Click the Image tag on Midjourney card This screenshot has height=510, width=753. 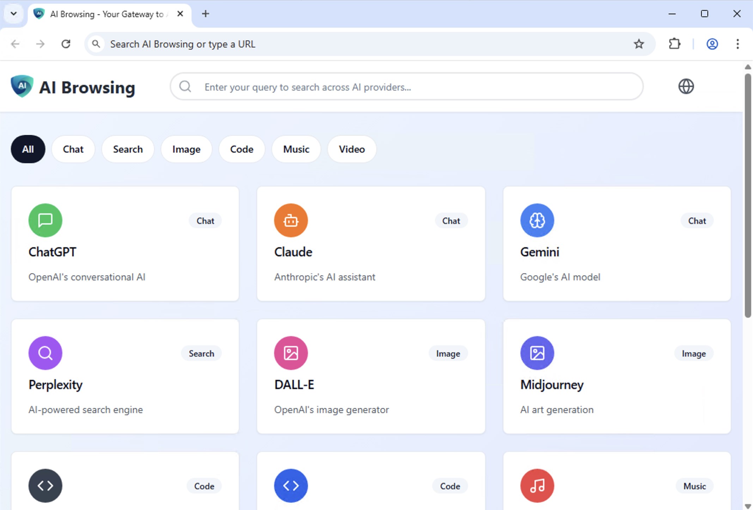tap(693, 354)
